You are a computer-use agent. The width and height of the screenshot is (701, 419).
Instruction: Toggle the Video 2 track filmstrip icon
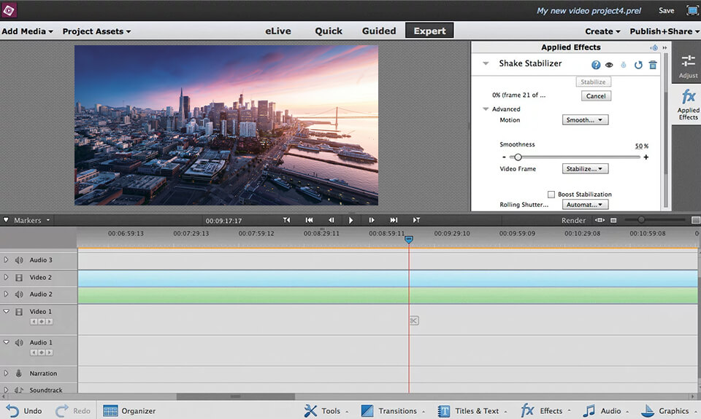click(x=19, y=278)
